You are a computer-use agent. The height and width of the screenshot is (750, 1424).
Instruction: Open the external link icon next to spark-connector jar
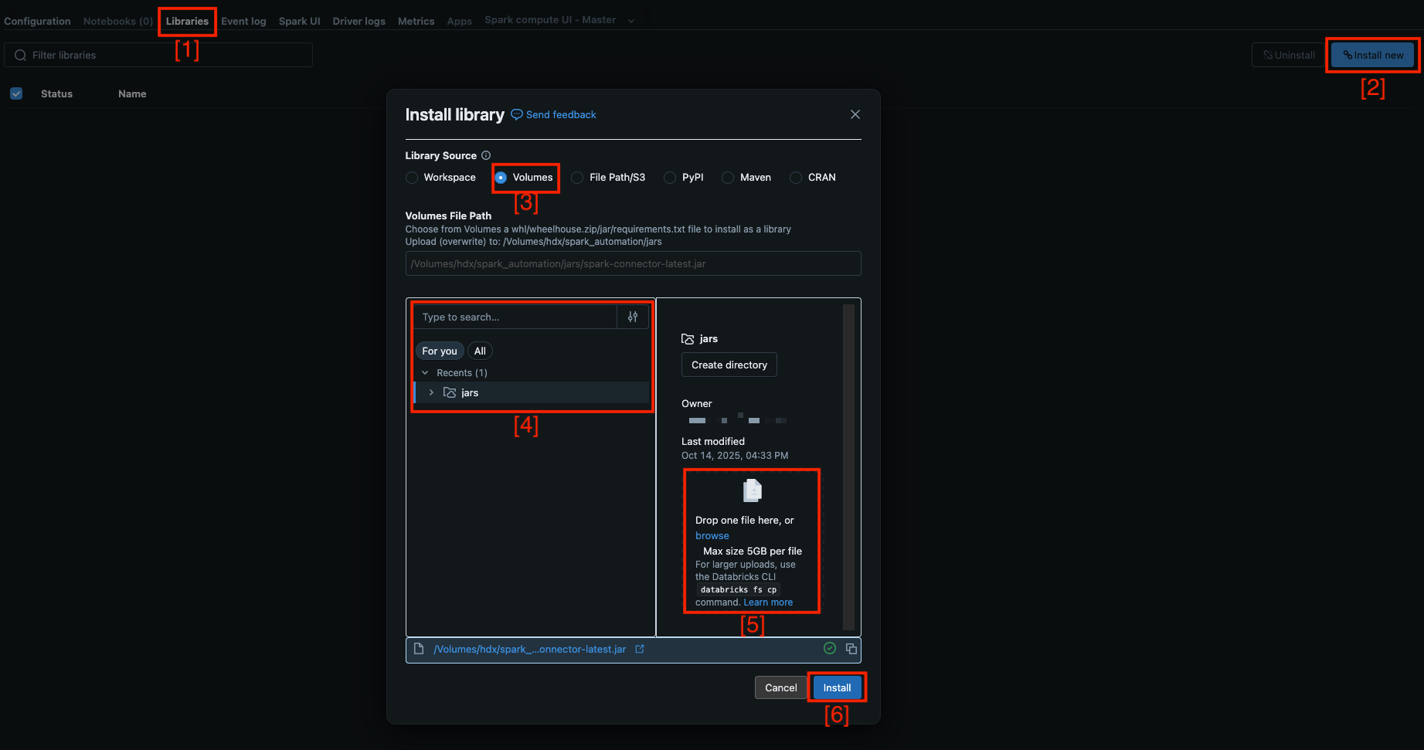pyautogui.click(x=639, y=649)
